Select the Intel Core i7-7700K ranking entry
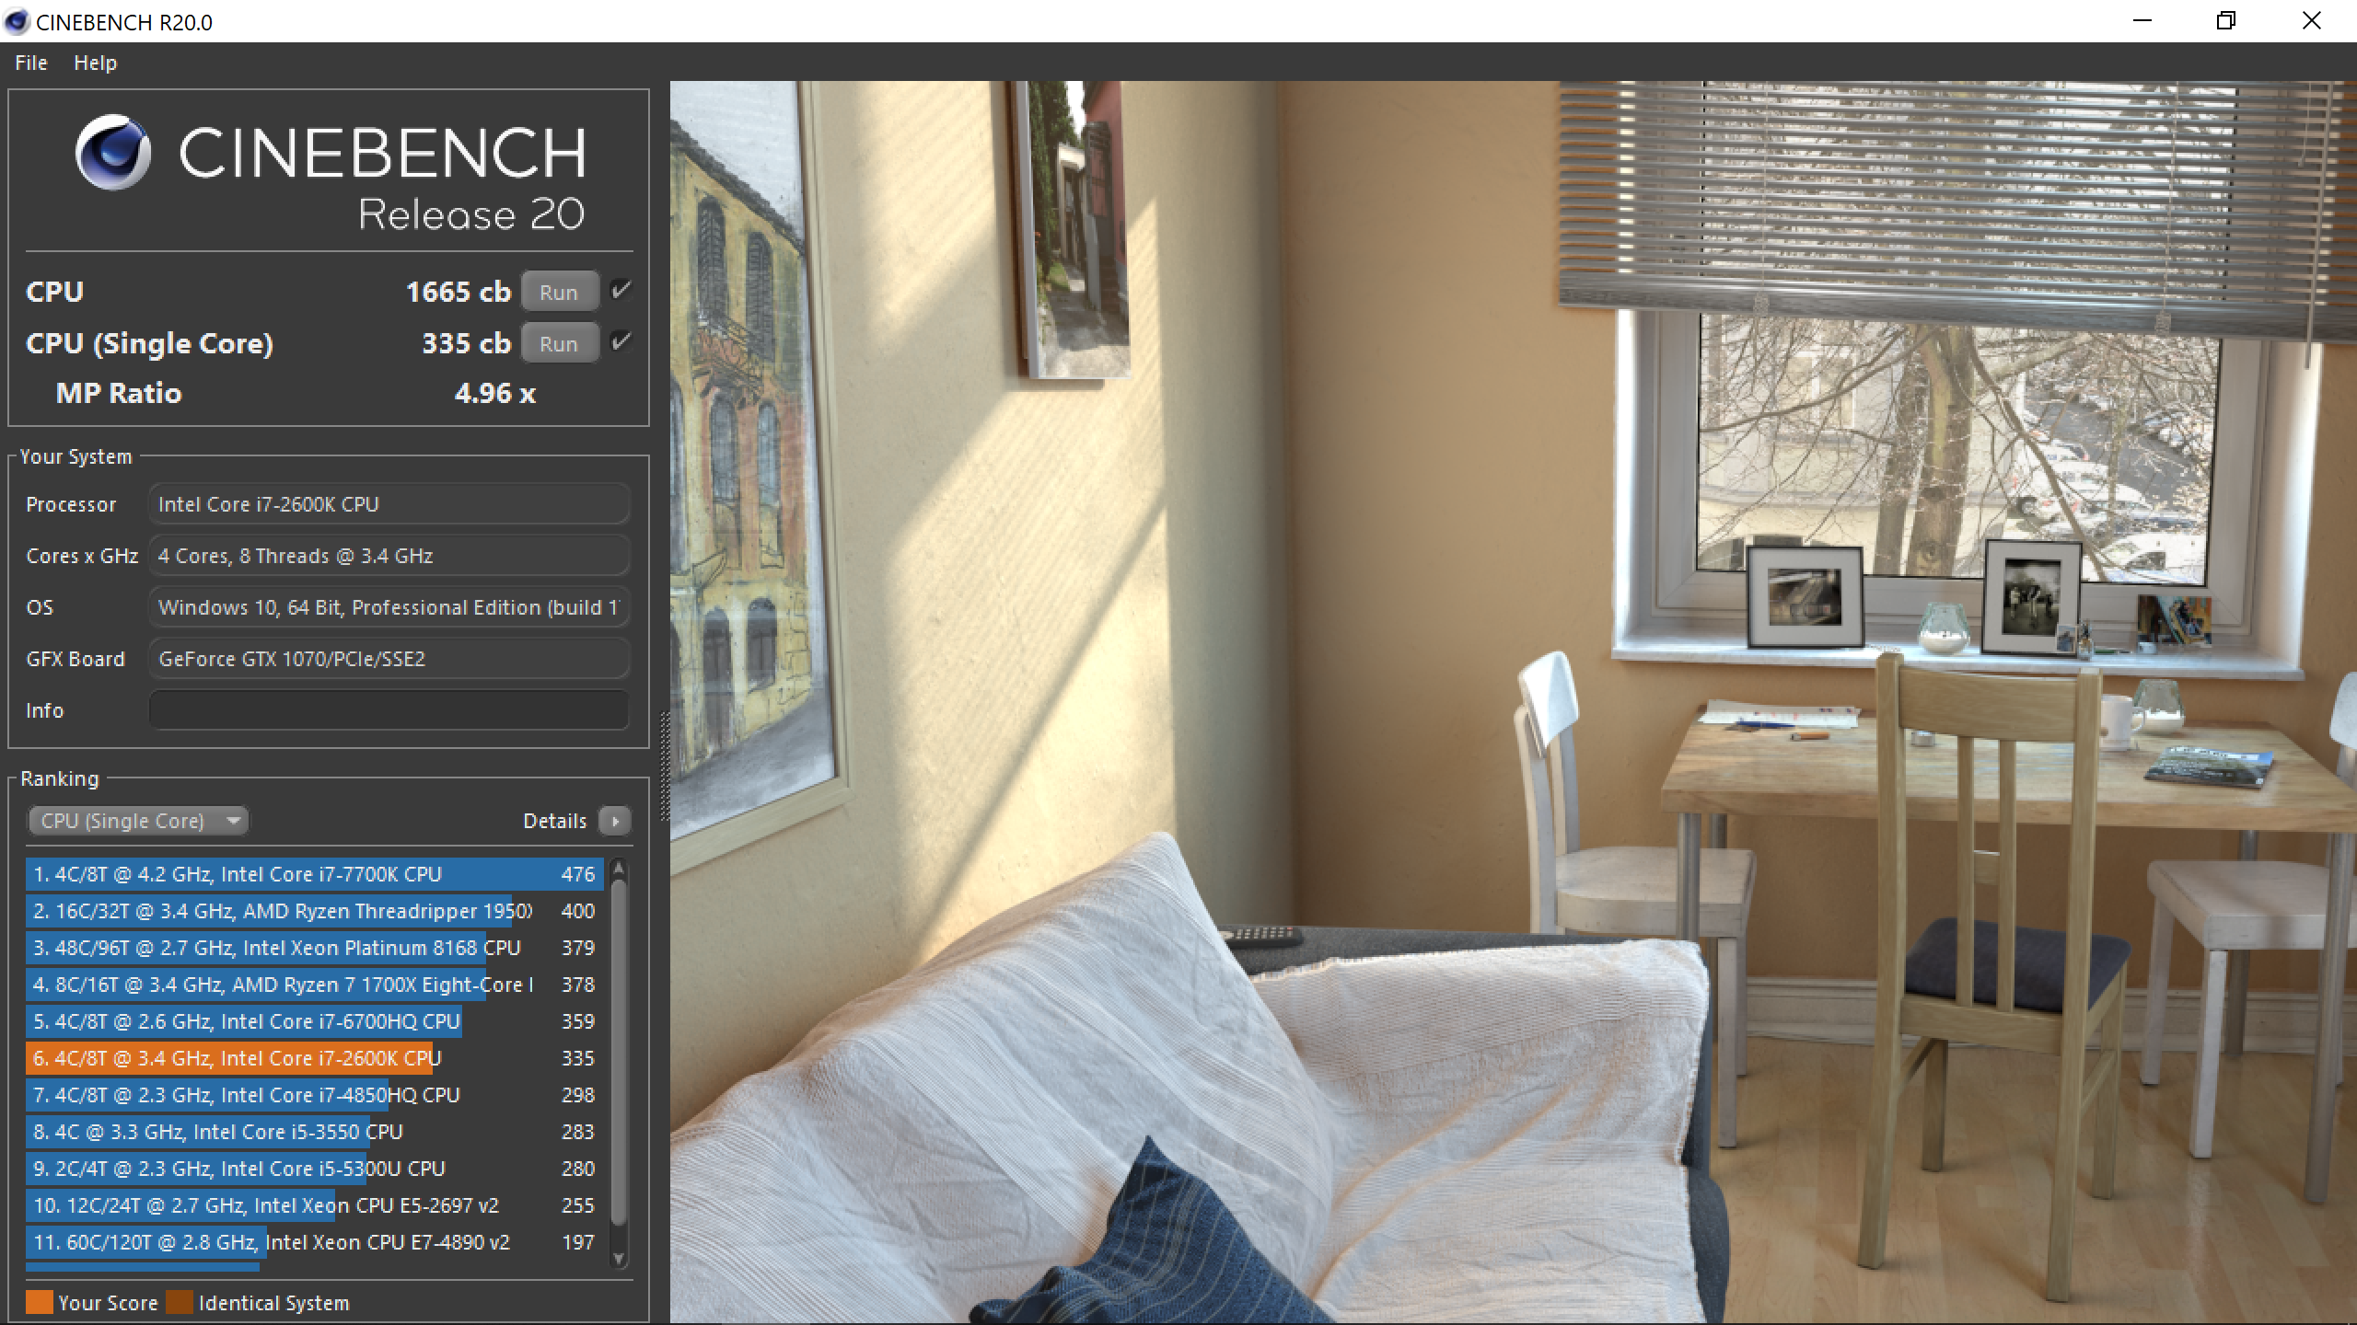The width and height of the screenshot is (2357, 1325). point(313,874)
